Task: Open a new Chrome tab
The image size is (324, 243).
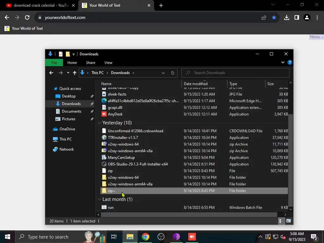Action: click(x=161, y=5)
